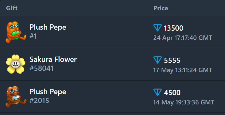The height and width of the screenshot is (115, 225).
Task: Click the Price column header
Action: (161, 8)
